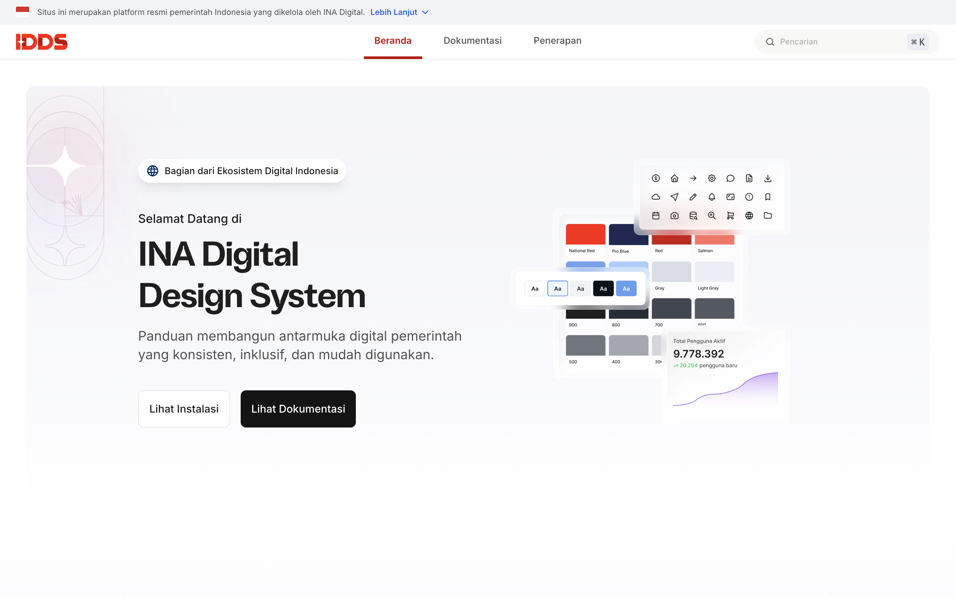
Task: Click the solid blue Aa typography chip
Action: (x=626, y=289)
